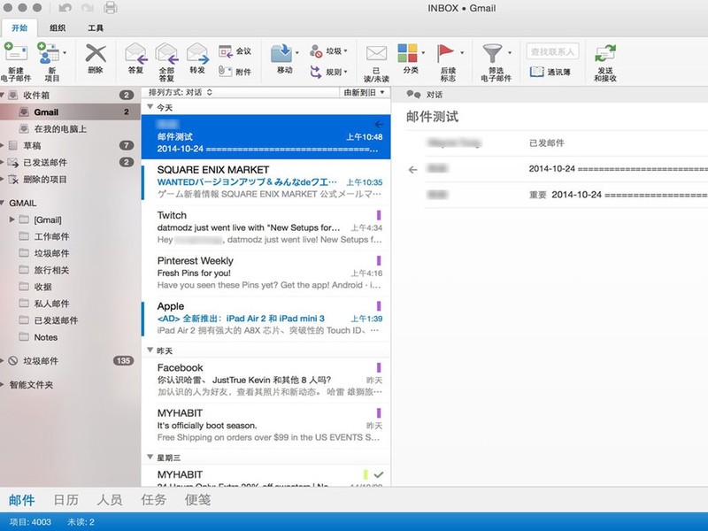This screenshot has height=531, width=708.
Task: Click the Follow Up flag (后续标志) icon
Action: click(x=447, y=54)
